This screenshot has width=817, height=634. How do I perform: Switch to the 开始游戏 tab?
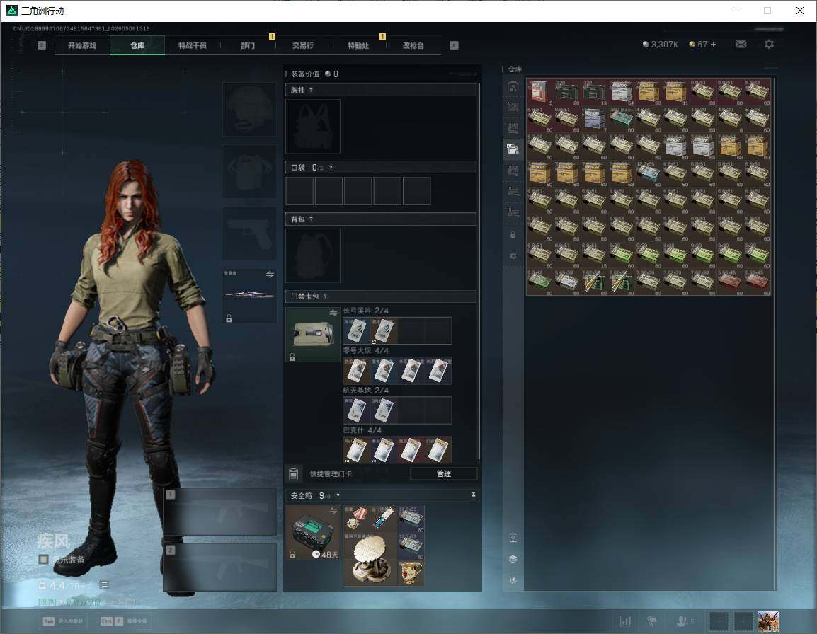tap(82, 45)
